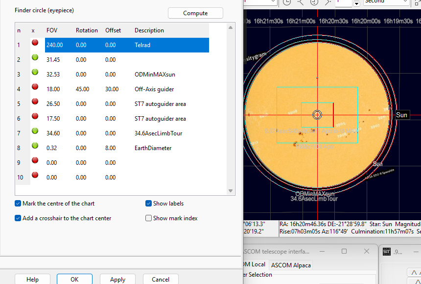Uncheck Show labels checkbox
421x284 pixels.
coord(148,204)
